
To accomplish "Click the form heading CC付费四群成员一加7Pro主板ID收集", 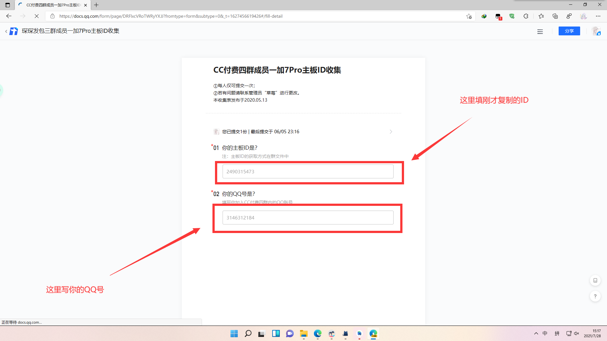I will (x=277, y=70).
